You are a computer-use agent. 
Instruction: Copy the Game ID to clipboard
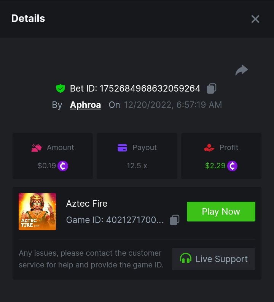[175, 220]
